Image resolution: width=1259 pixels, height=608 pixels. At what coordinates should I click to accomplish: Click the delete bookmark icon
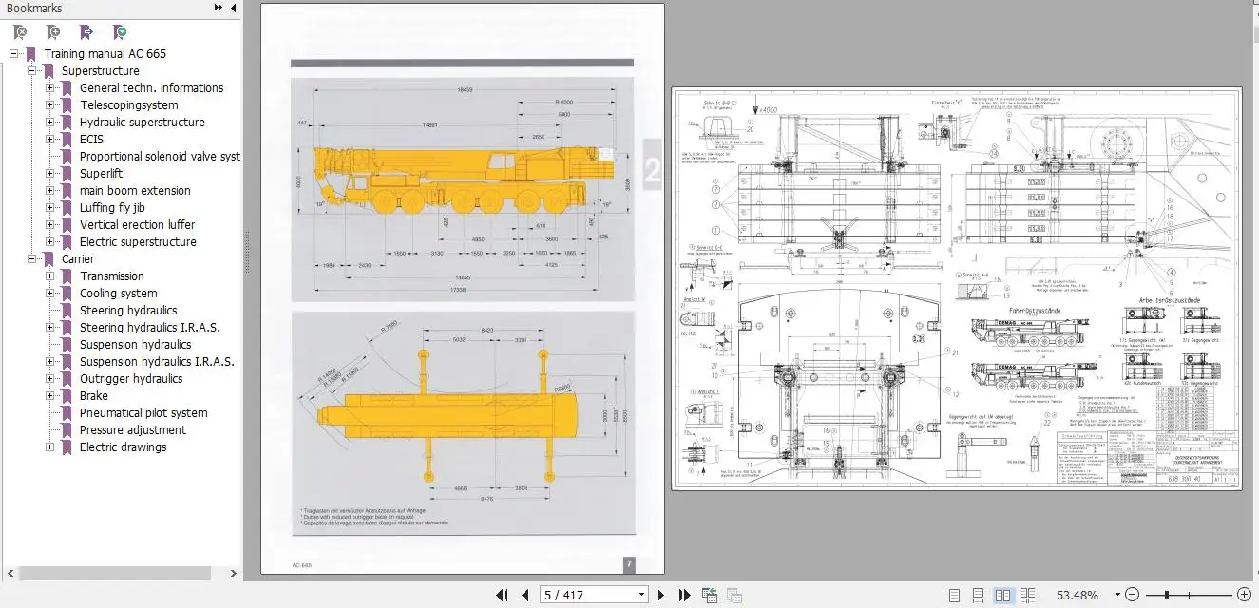(x=20, y=32)
